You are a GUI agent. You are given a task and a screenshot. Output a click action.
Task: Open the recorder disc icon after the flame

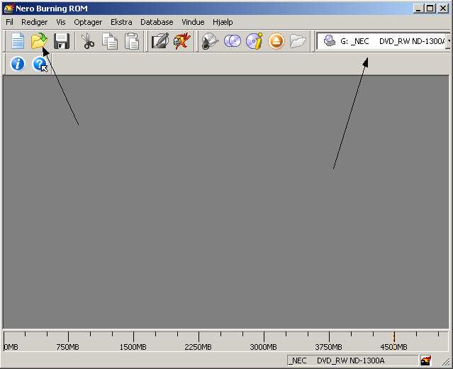[210, 41]
